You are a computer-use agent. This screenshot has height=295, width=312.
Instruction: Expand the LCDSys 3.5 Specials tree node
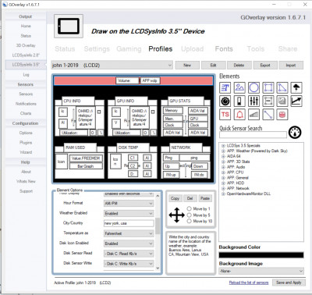coord(223,146)
